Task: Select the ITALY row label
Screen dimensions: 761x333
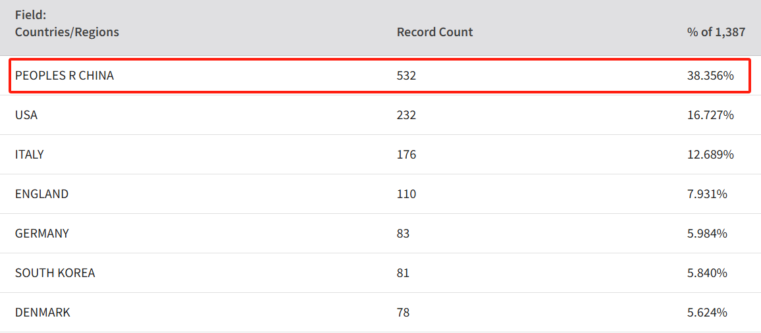Action: click(30, 155)
